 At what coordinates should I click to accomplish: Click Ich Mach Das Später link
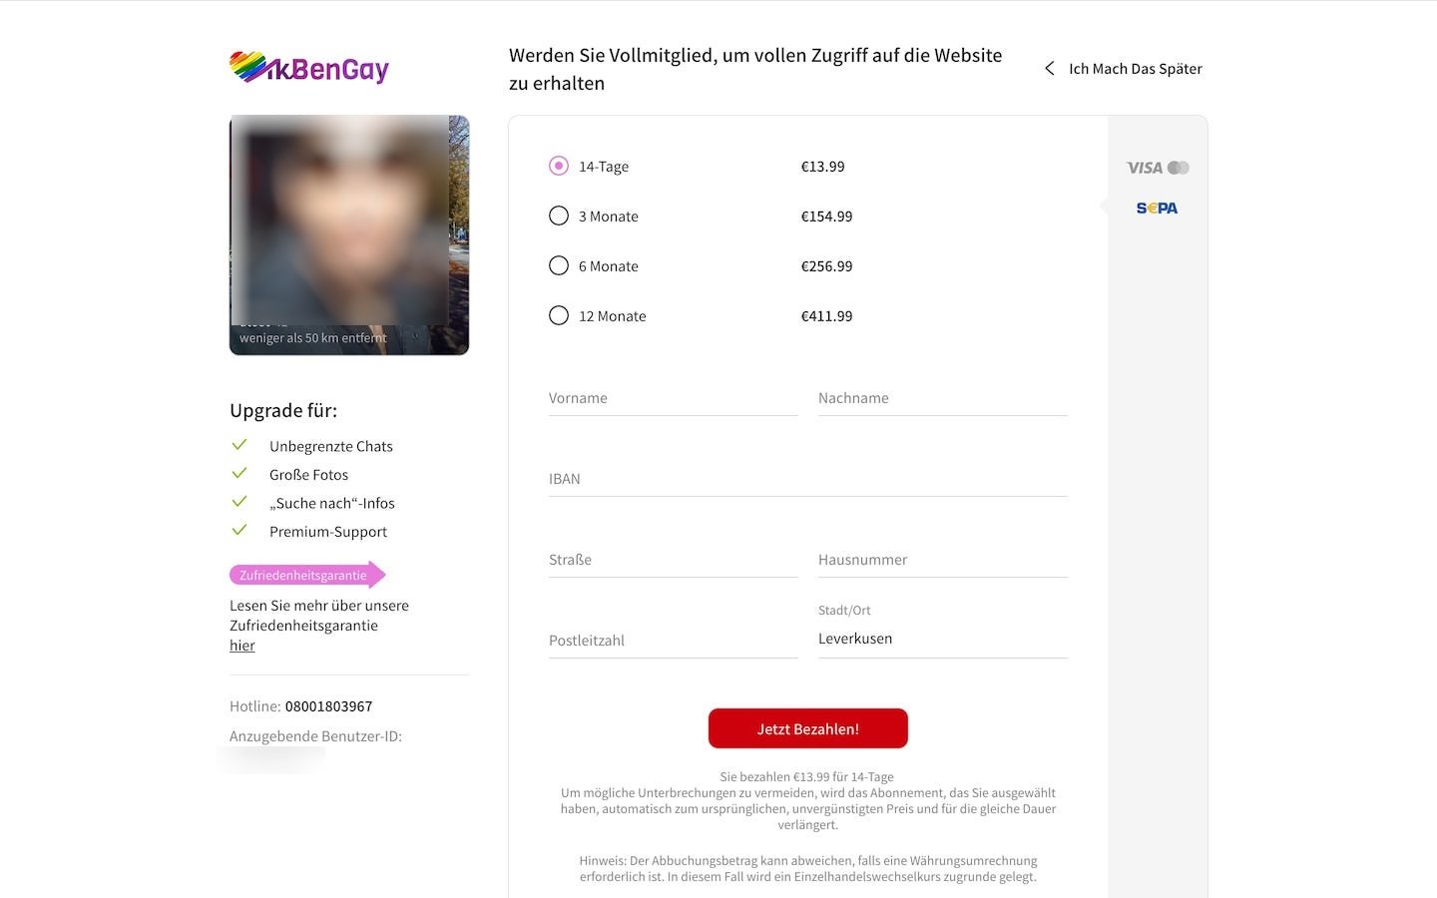coord(1135,69)
